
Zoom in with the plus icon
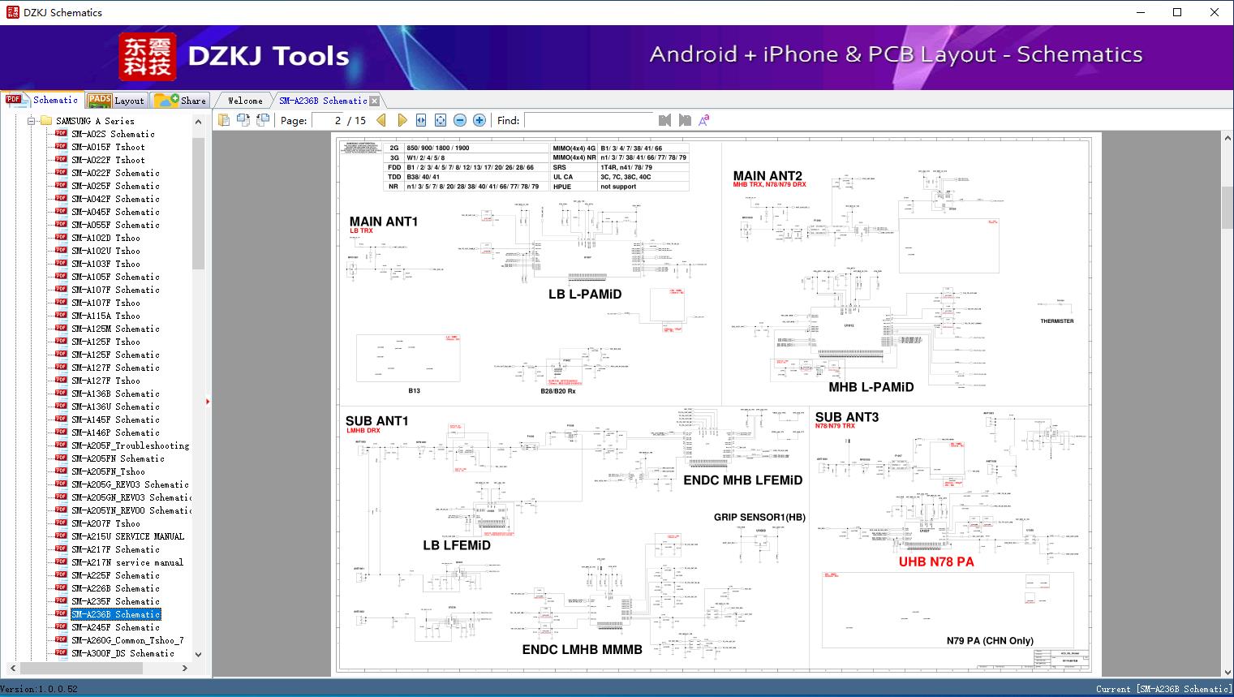pos(479,120)
